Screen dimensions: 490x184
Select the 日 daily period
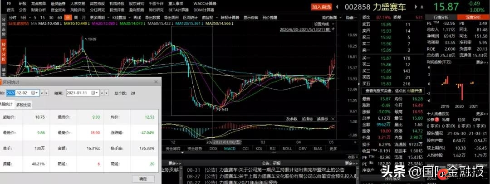[68, 17]
